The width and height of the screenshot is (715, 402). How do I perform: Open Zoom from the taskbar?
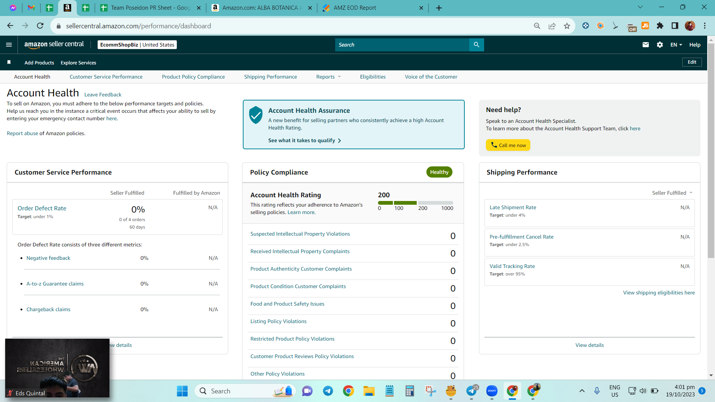click(x=492, y=391)
